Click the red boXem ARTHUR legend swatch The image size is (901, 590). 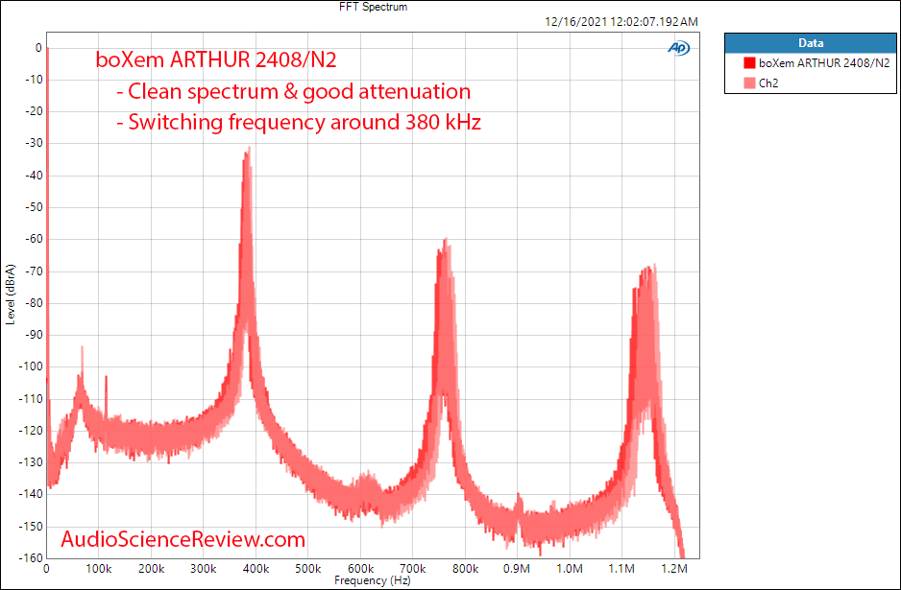[749, 63]
